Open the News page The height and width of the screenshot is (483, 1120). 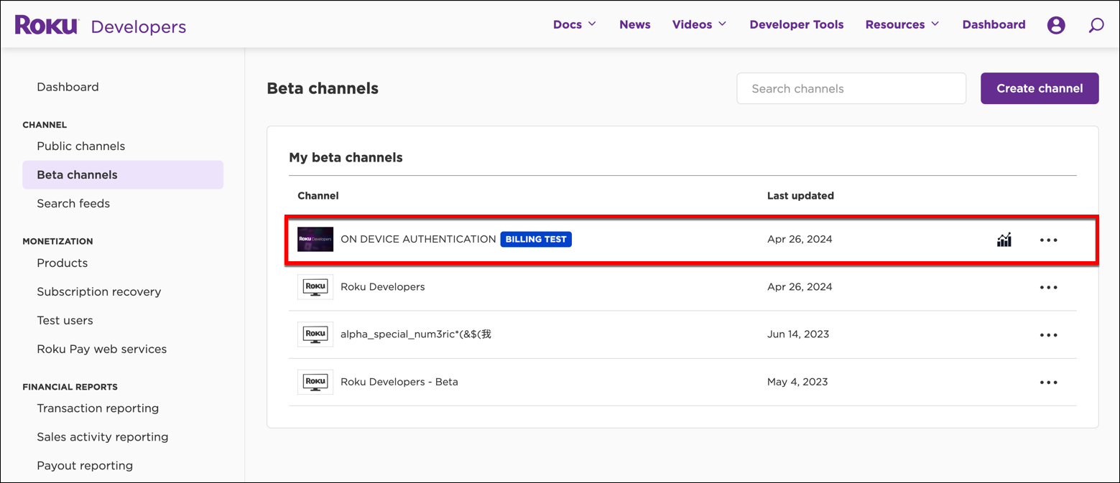(x=634, y=24)
